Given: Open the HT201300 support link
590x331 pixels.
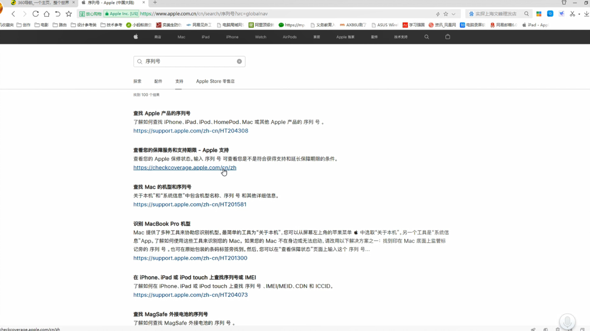Looking at the screenshot, I should coord(191,258).
